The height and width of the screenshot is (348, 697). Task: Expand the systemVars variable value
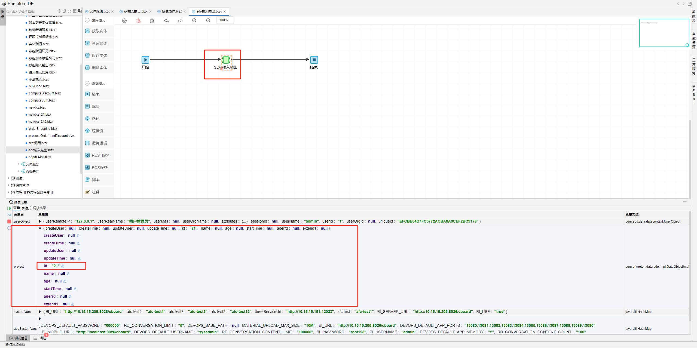coord(40,312)
